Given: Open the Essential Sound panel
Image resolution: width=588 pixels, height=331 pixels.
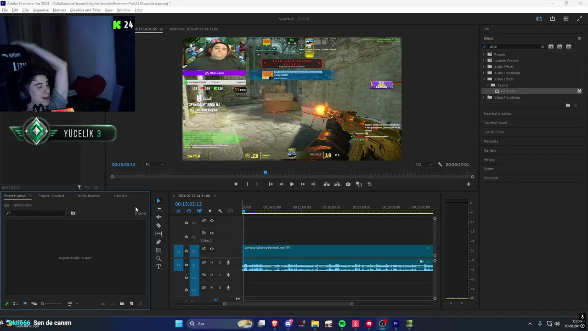Looking at the screenshot, I should (495, 123).
